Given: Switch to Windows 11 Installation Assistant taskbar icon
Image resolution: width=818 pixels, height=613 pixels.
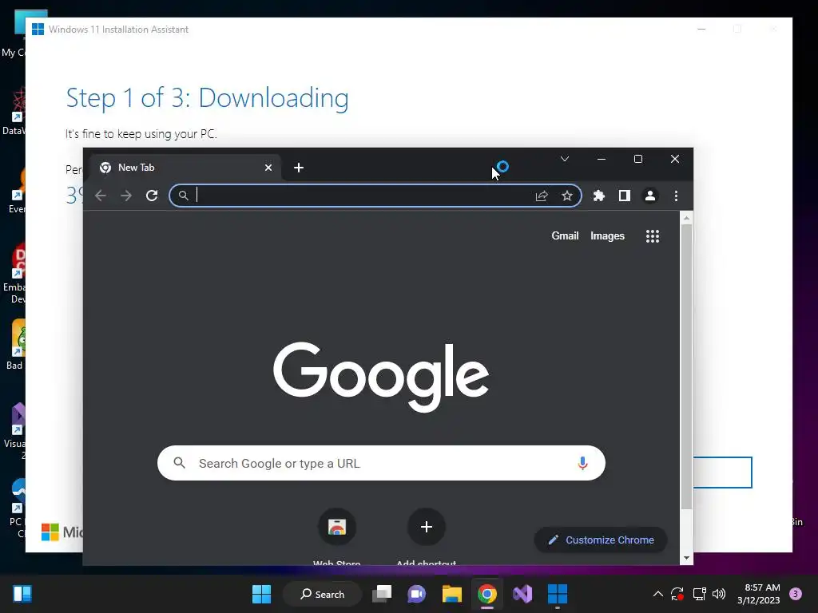Looking at the screenshot, I should point(557,594).
